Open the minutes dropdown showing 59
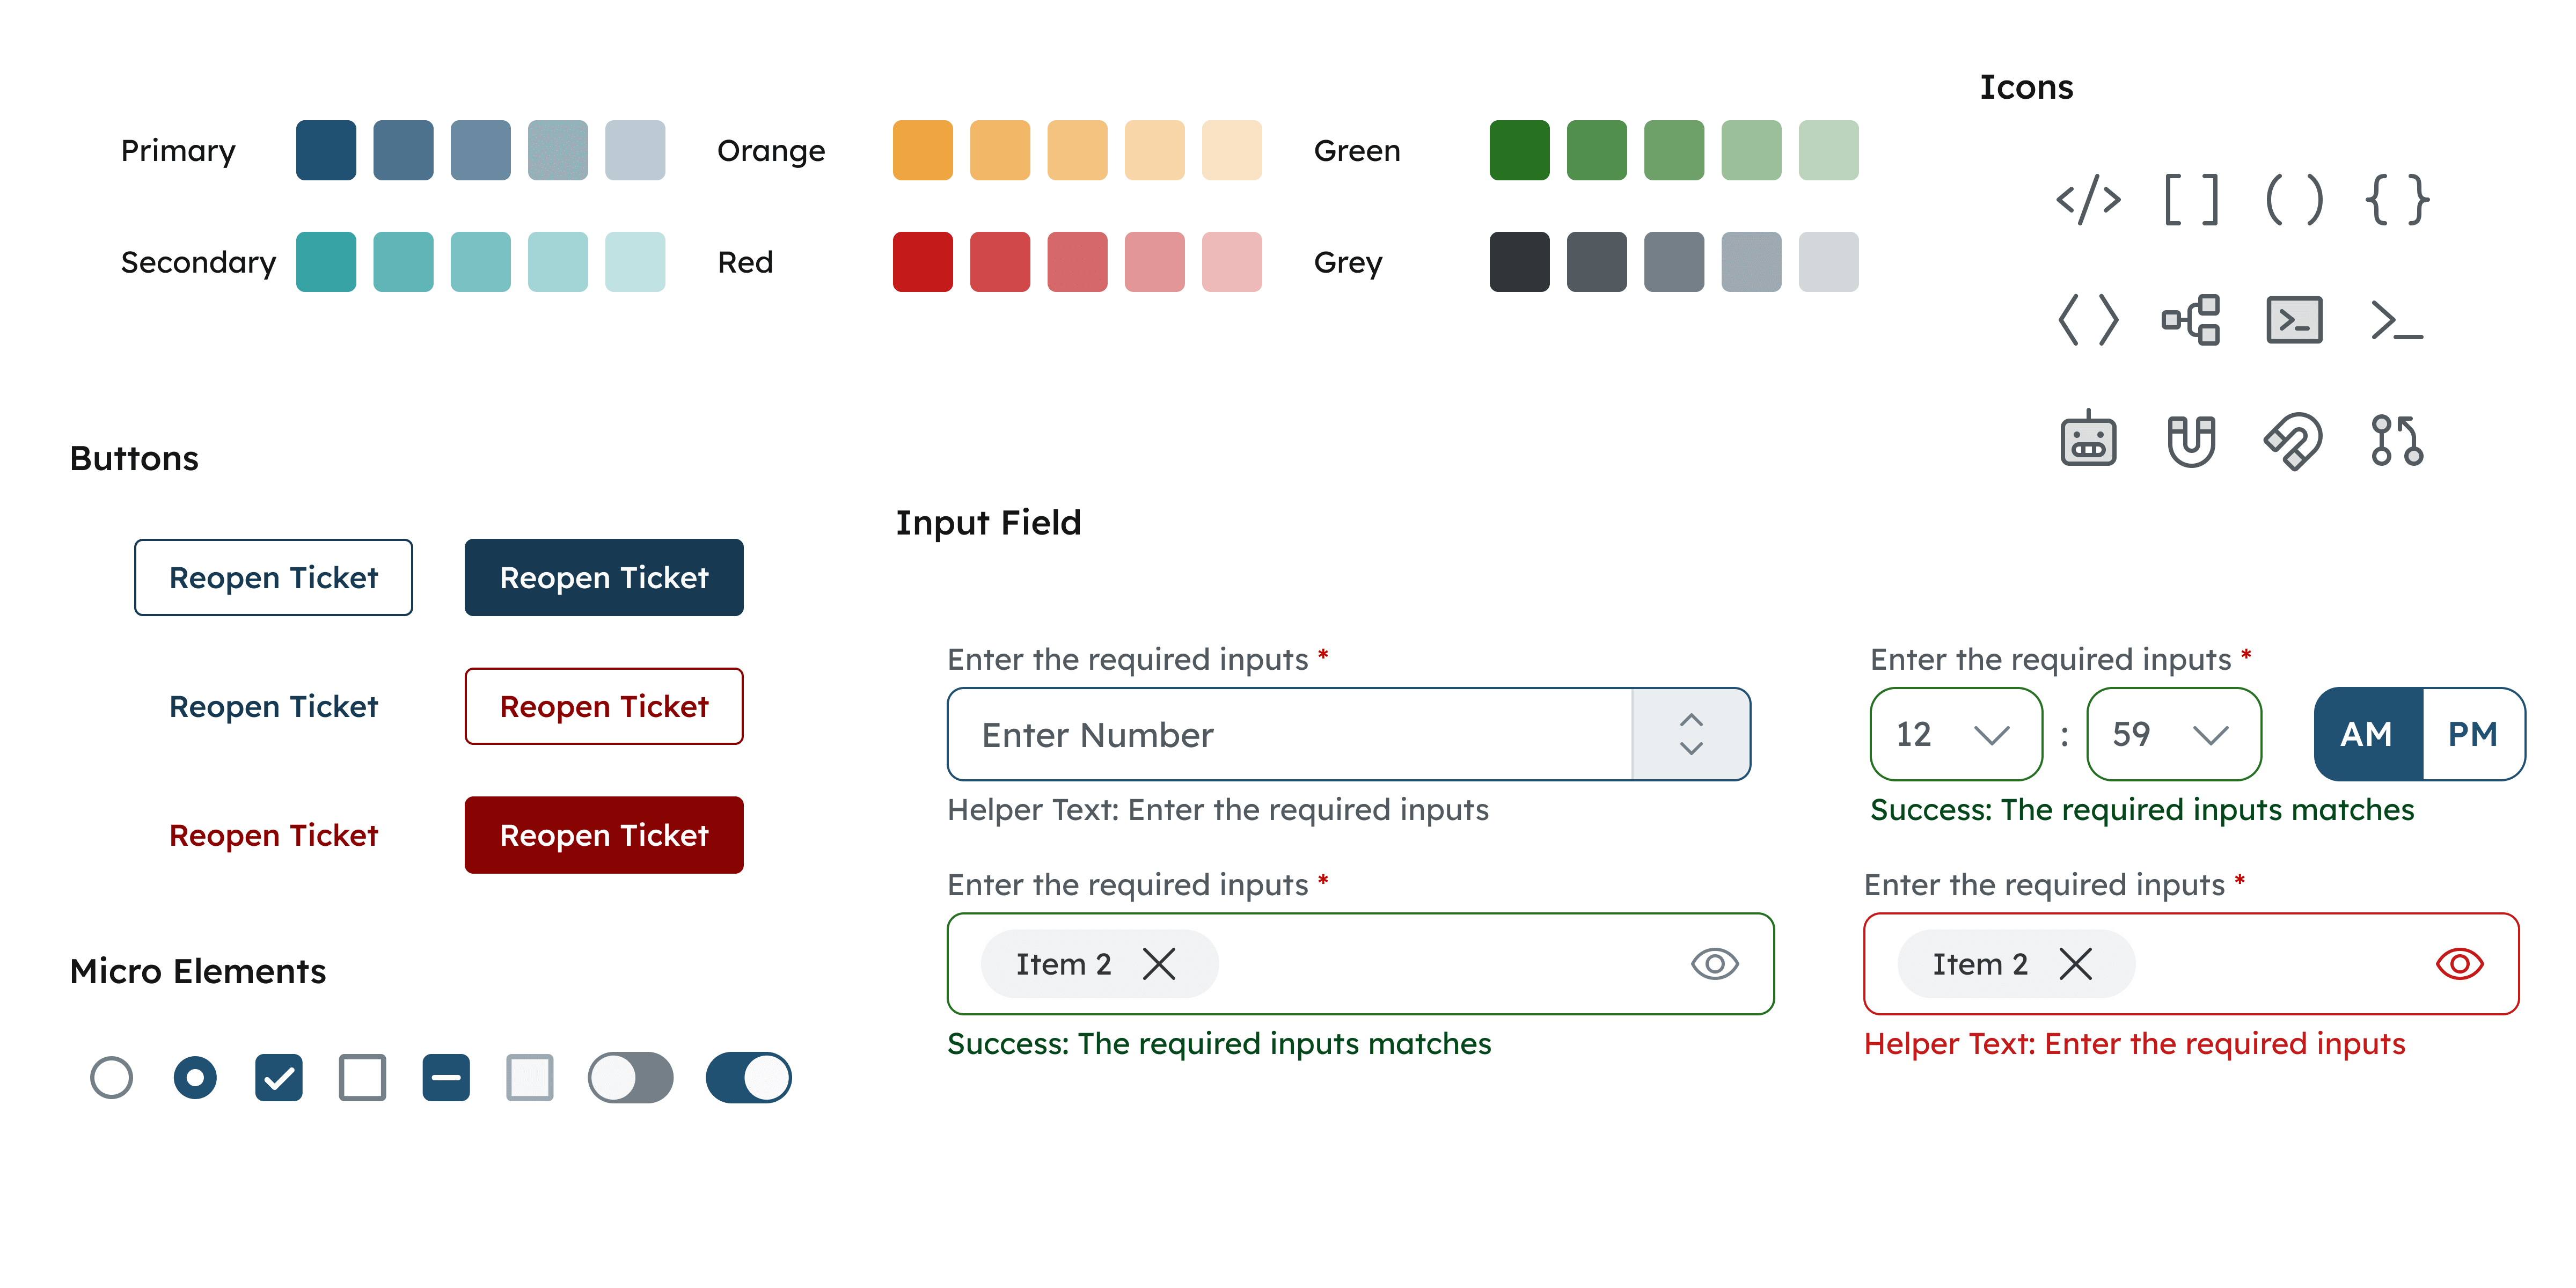 tap(2173, 734)
